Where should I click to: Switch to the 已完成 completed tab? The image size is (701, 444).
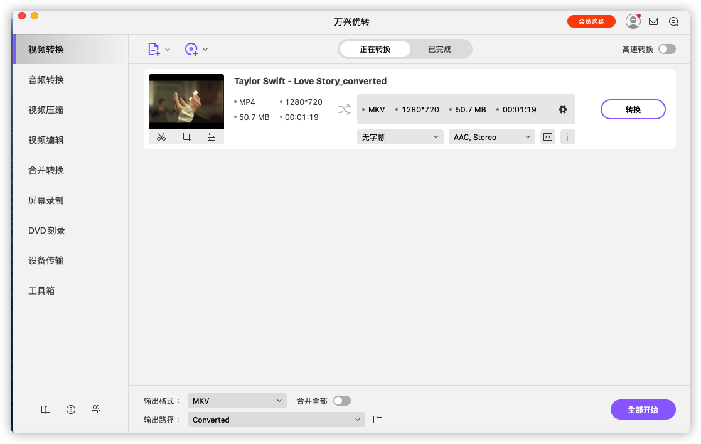click(x=440, y=48)
